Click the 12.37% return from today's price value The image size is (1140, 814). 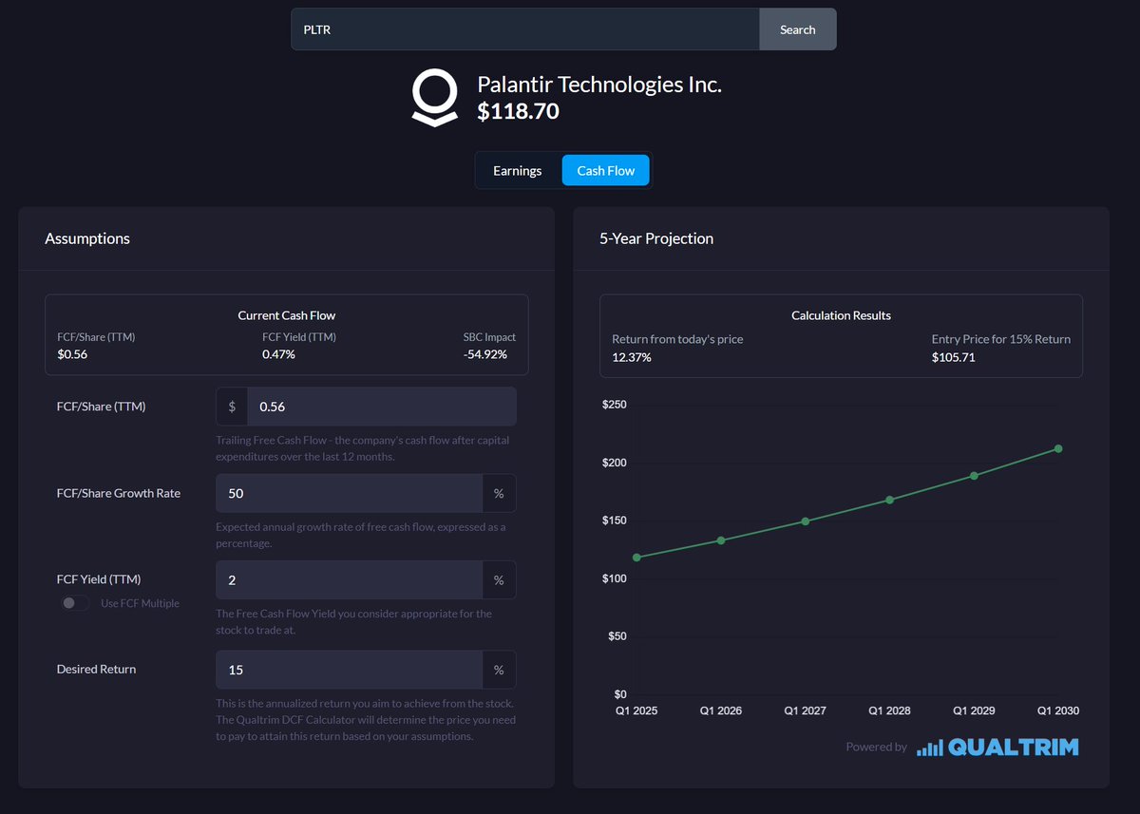click(x=632, y=358)
